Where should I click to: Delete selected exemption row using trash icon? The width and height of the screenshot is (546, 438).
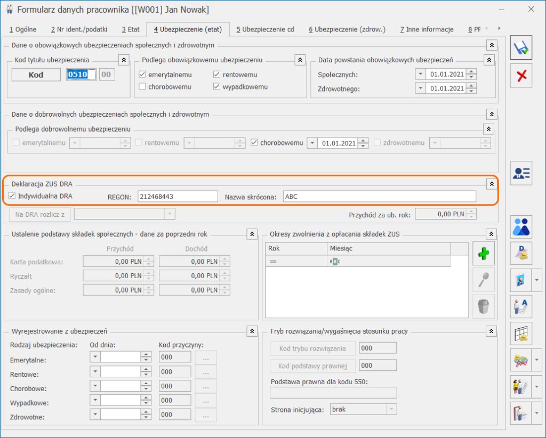[483, 306]
